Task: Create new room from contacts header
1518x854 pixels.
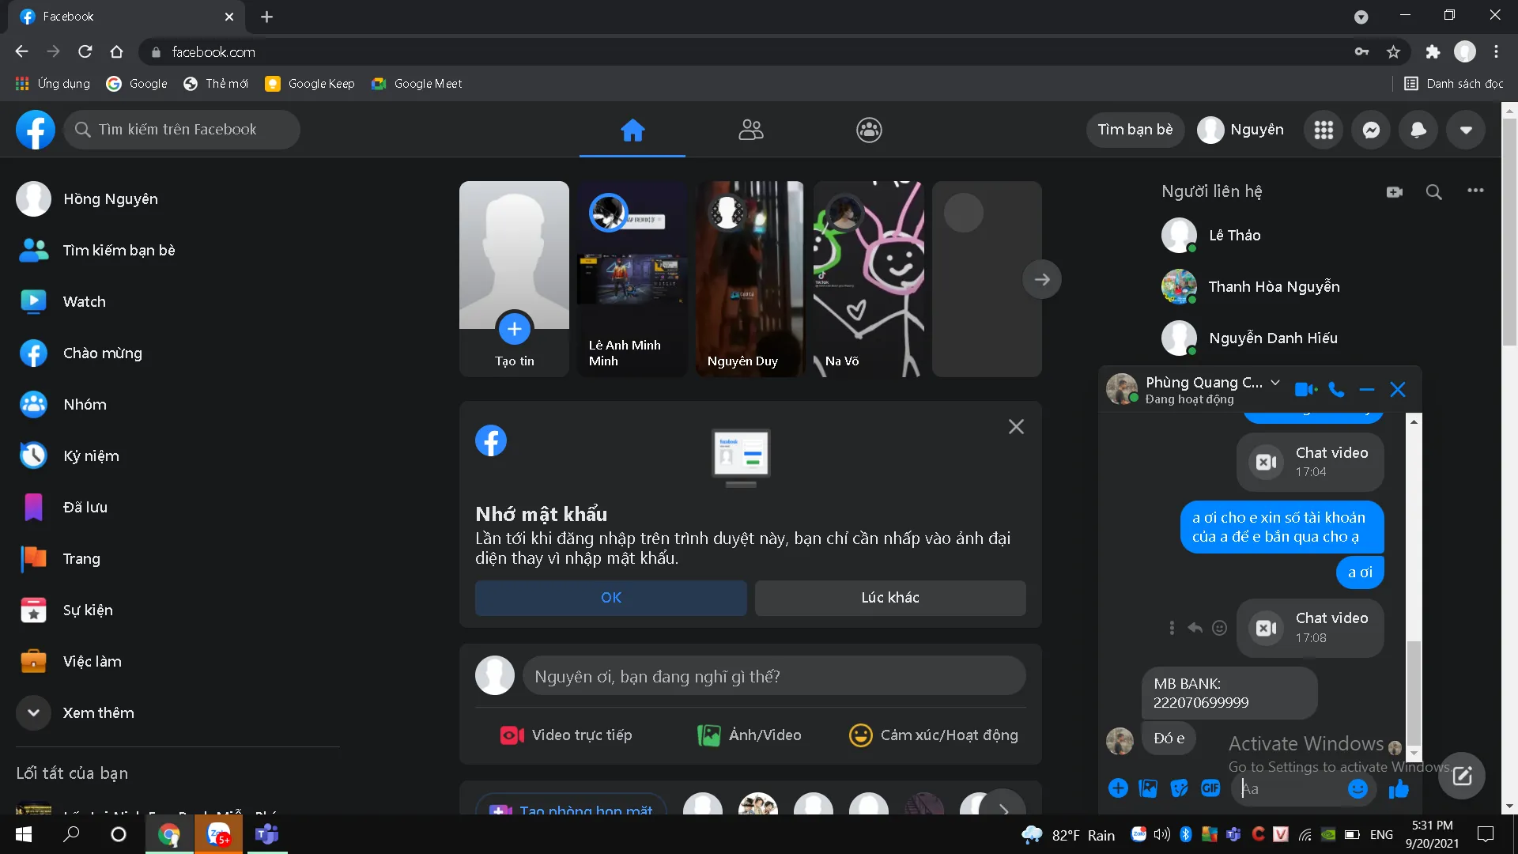Action: [x=1394, y=191]
